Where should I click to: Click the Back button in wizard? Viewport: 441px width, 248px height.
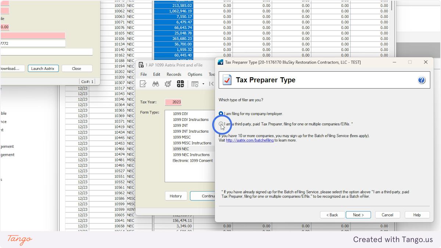332,215
